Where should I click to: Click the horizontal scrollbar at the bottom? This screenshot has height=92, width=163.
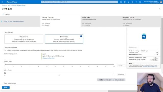coord(123,91)
